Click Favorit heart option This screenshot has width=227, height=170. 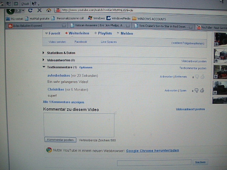coord(53,33)
